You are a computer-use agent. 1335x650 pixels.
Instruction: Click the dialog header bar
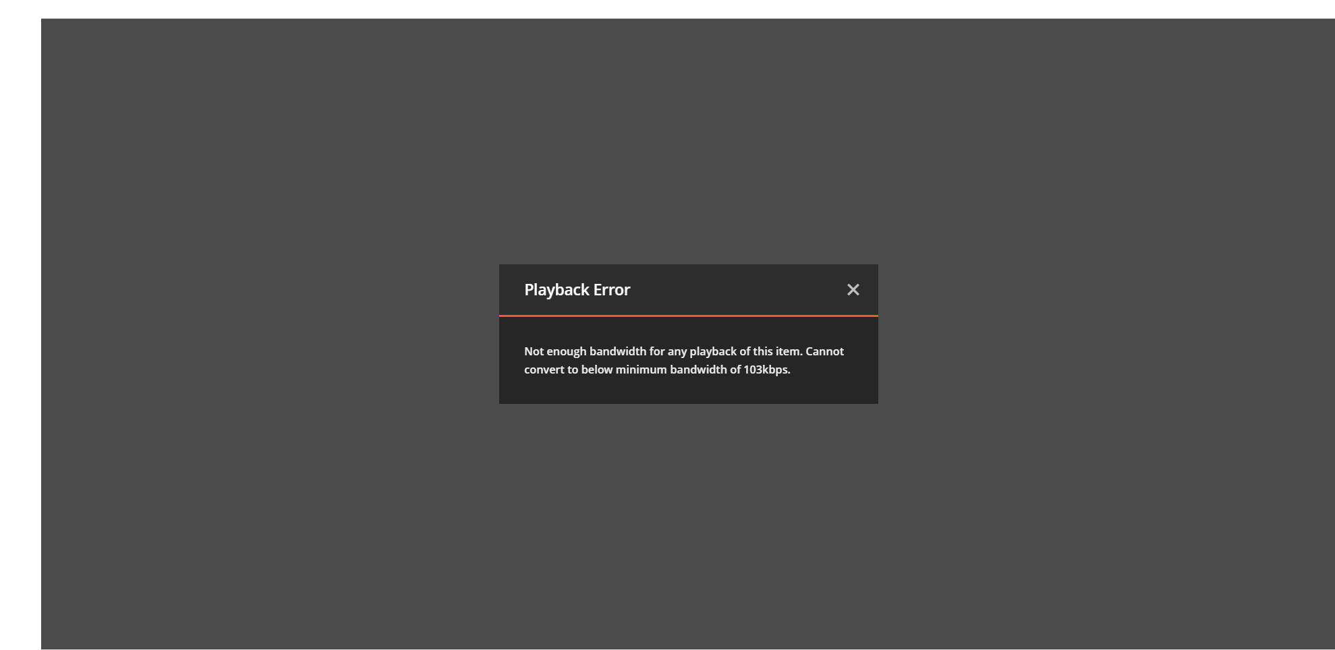pos(688,289)
